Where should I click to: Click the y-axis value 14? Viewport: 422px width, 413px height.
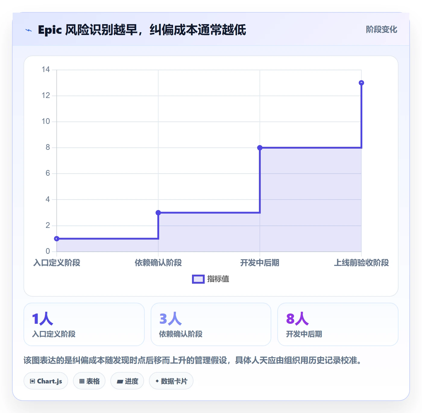point(46,70)
